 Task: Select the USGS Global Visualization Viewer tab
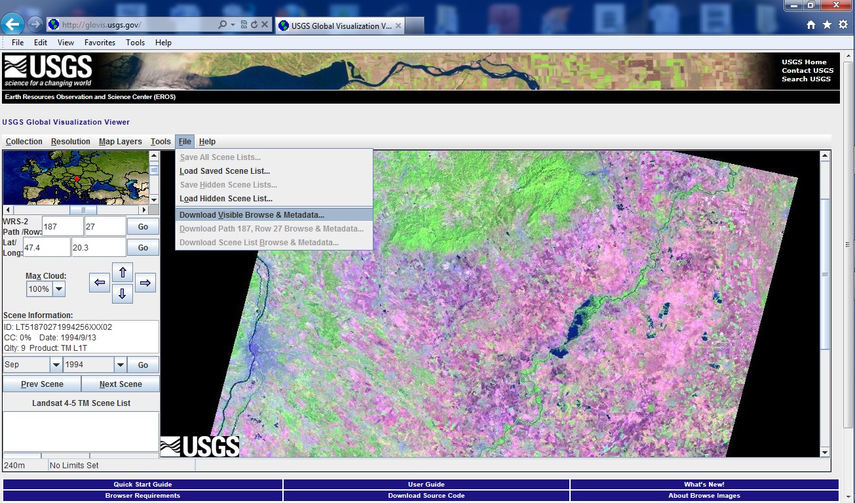pos(341,26)
